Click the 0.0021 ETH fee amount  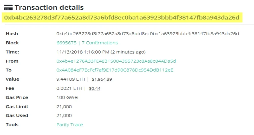click(69, 88)
